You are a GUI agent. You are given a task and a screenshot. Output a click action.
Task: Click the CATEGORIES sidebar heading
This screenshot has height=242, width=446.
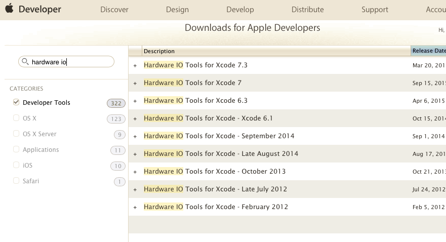pyautogui.click(x=26, y=89)
